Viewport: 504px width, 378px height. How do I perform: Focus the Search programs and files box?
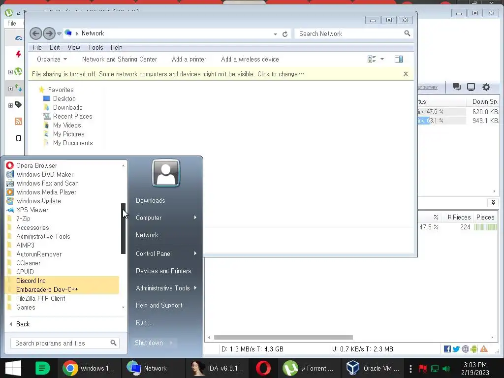point(64,343)
